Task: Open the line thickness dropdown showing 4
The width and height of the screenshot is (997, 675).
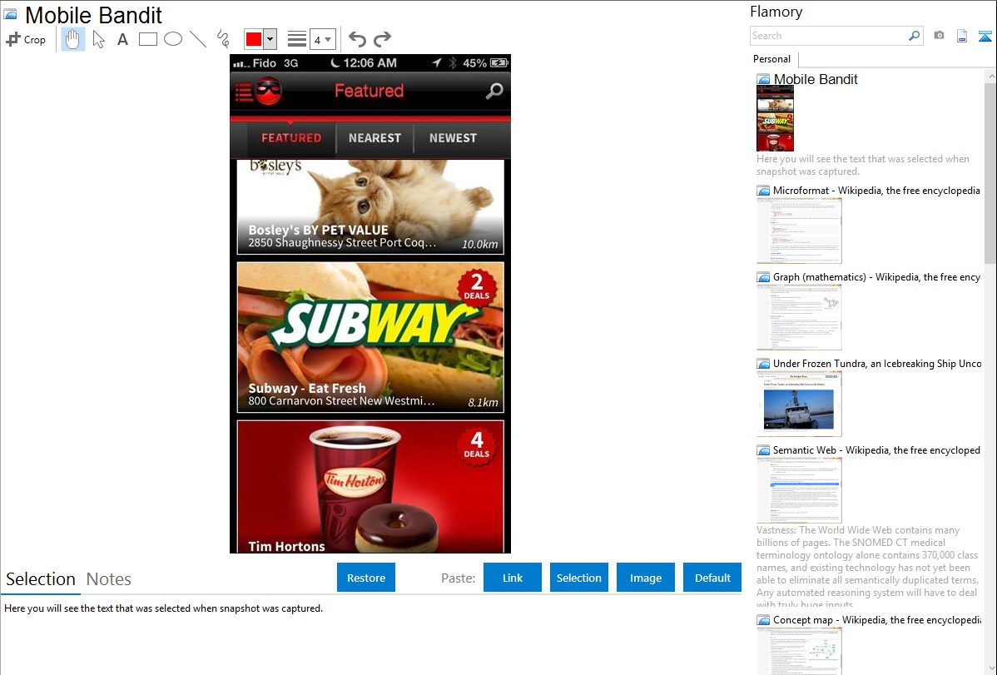Action: pyautogui.click(x=322, y=39)
